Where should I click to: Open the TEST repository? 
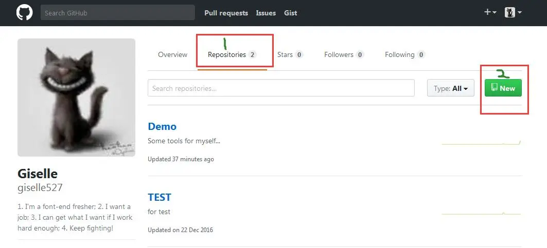(x=160, y=197)
